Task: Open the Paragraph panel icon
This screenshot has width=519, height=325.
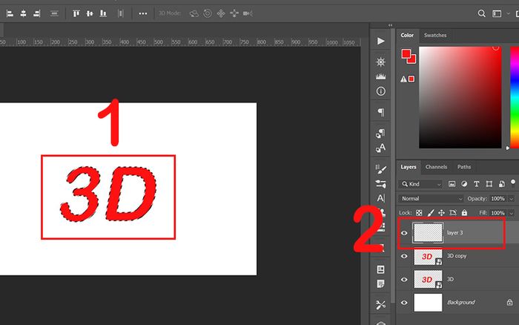Action: 380,112
